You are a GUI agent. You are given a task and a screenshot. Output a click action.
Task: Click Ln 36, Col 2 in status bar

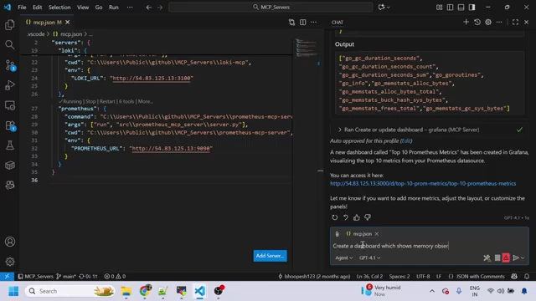369,277
